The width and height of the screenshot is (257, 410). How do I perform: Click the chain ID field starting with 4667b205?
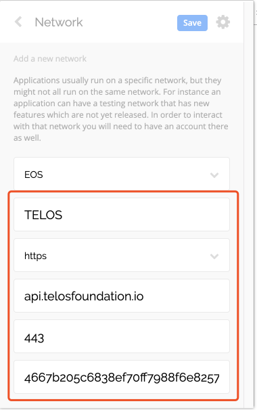point(122,377)
